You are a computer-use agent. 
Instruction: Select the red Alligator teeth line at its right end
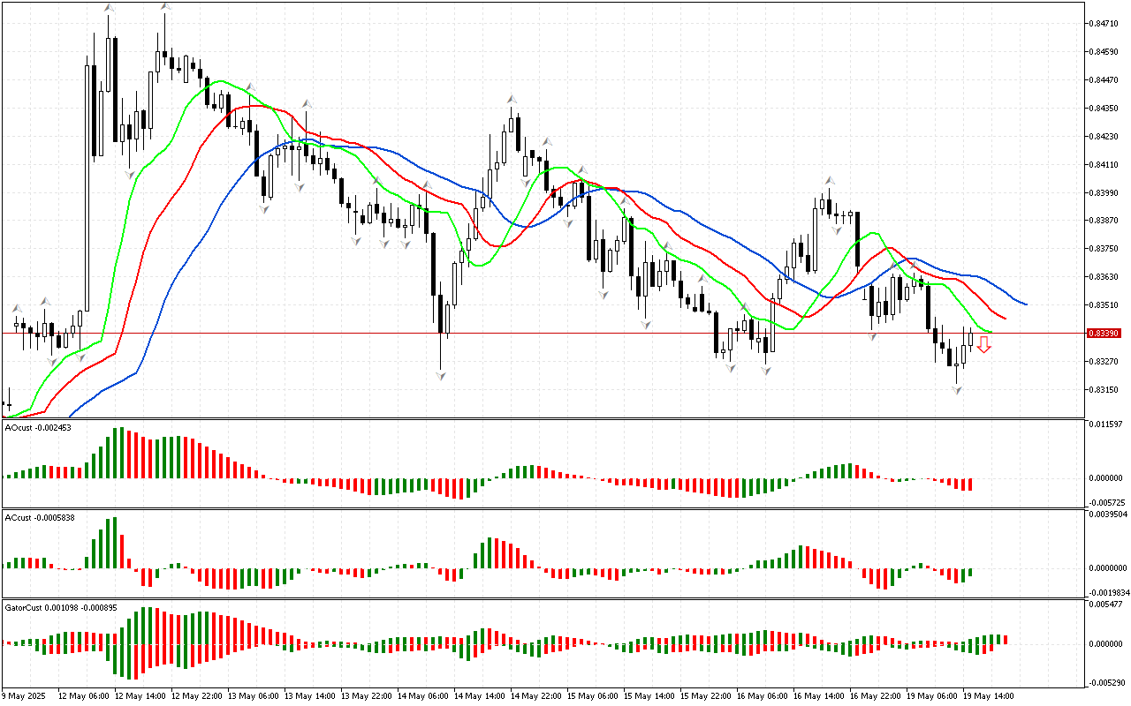click(x=1005, y=318)
